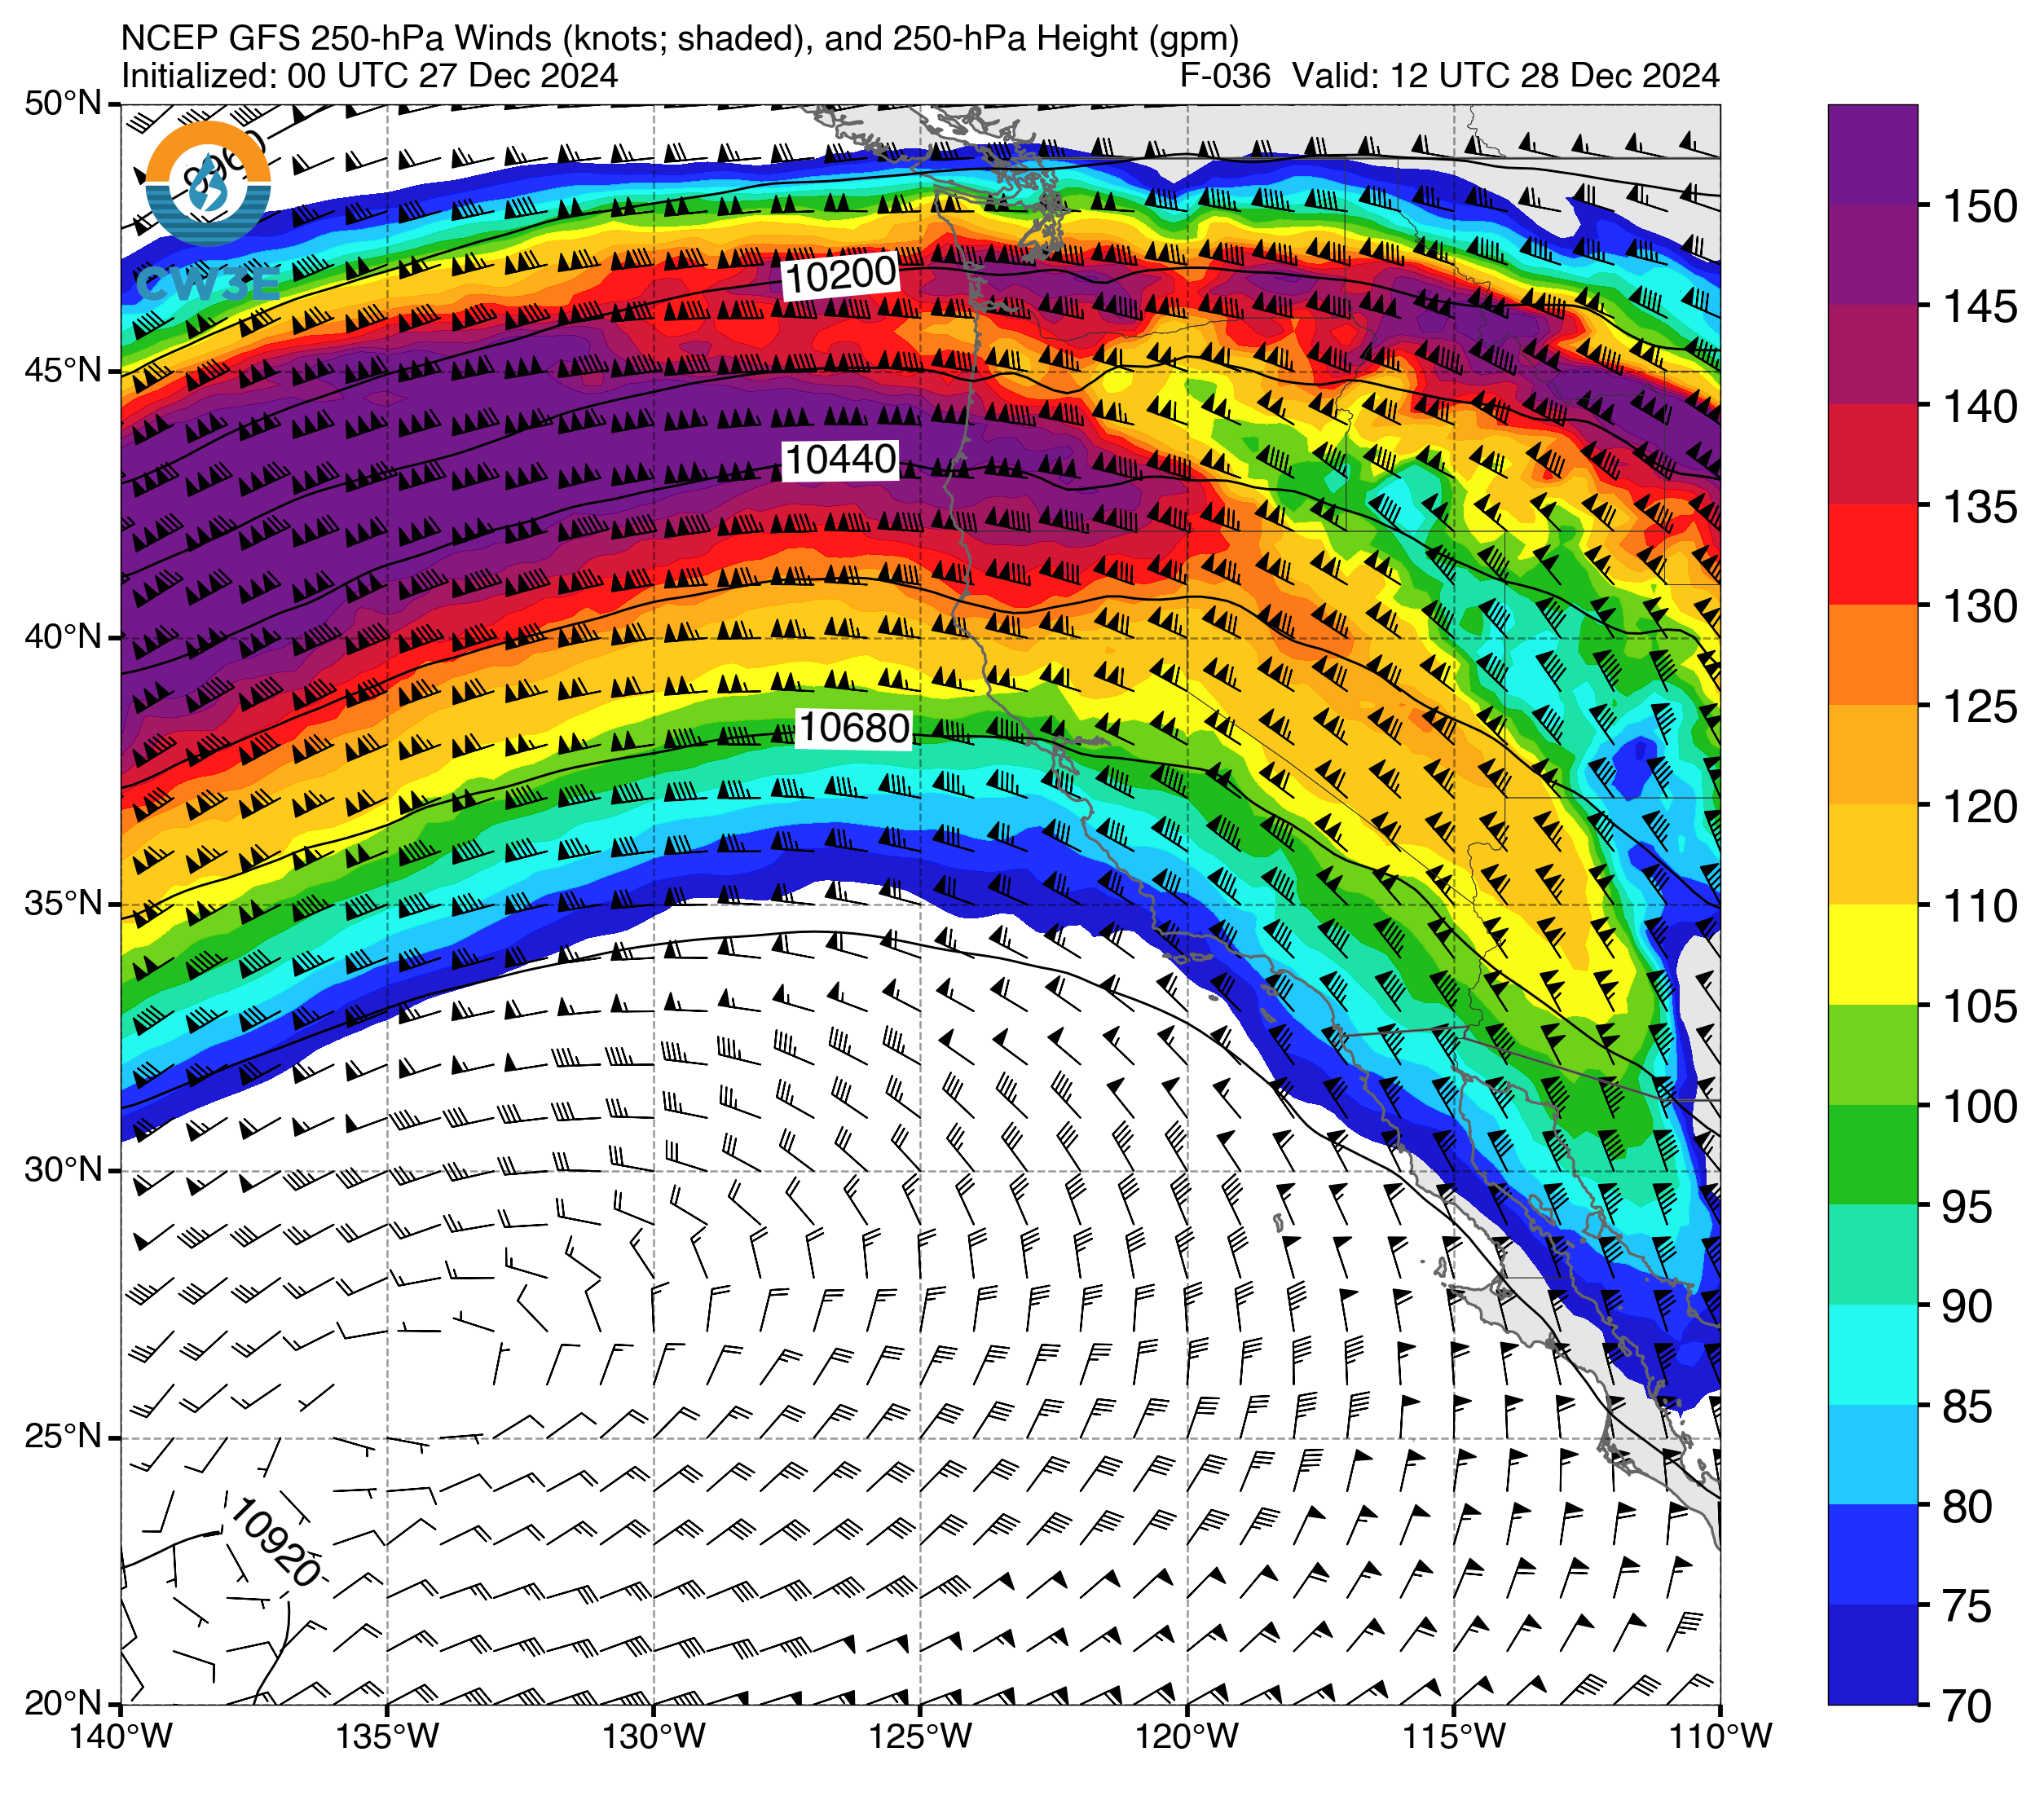Click the 45°N latitude label
This screenshot has height=1796, width=2044.
coord(64,370)
